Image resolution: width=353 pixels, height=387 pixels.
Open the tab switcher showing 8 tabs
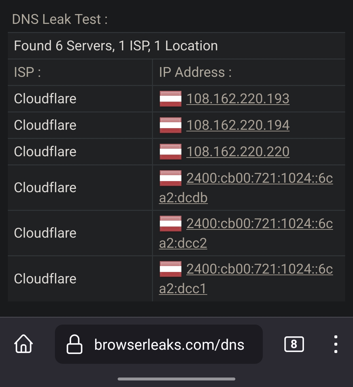pyautogui.click(x=294, y=344)
